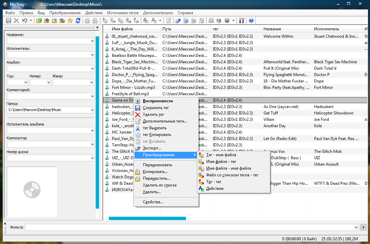370x244 pixels.
Task: Click the Undo arrow icon in toolbar
Action: [x=25, y=21]
